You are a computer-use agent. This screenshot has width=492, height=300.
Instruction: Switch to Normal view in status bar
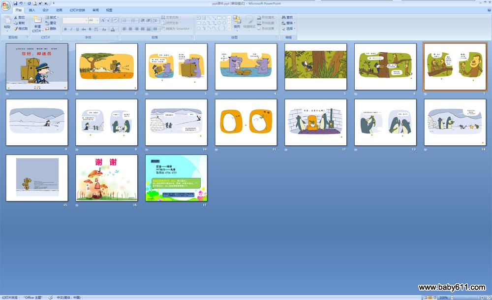(426, 298)
